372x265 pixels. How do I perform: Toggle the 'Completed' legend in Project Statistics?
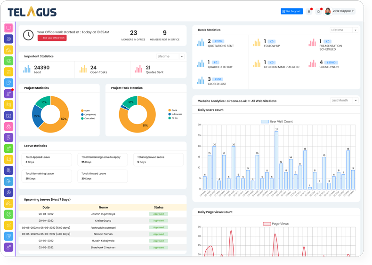pyautogui.click(x=89, y=115)
